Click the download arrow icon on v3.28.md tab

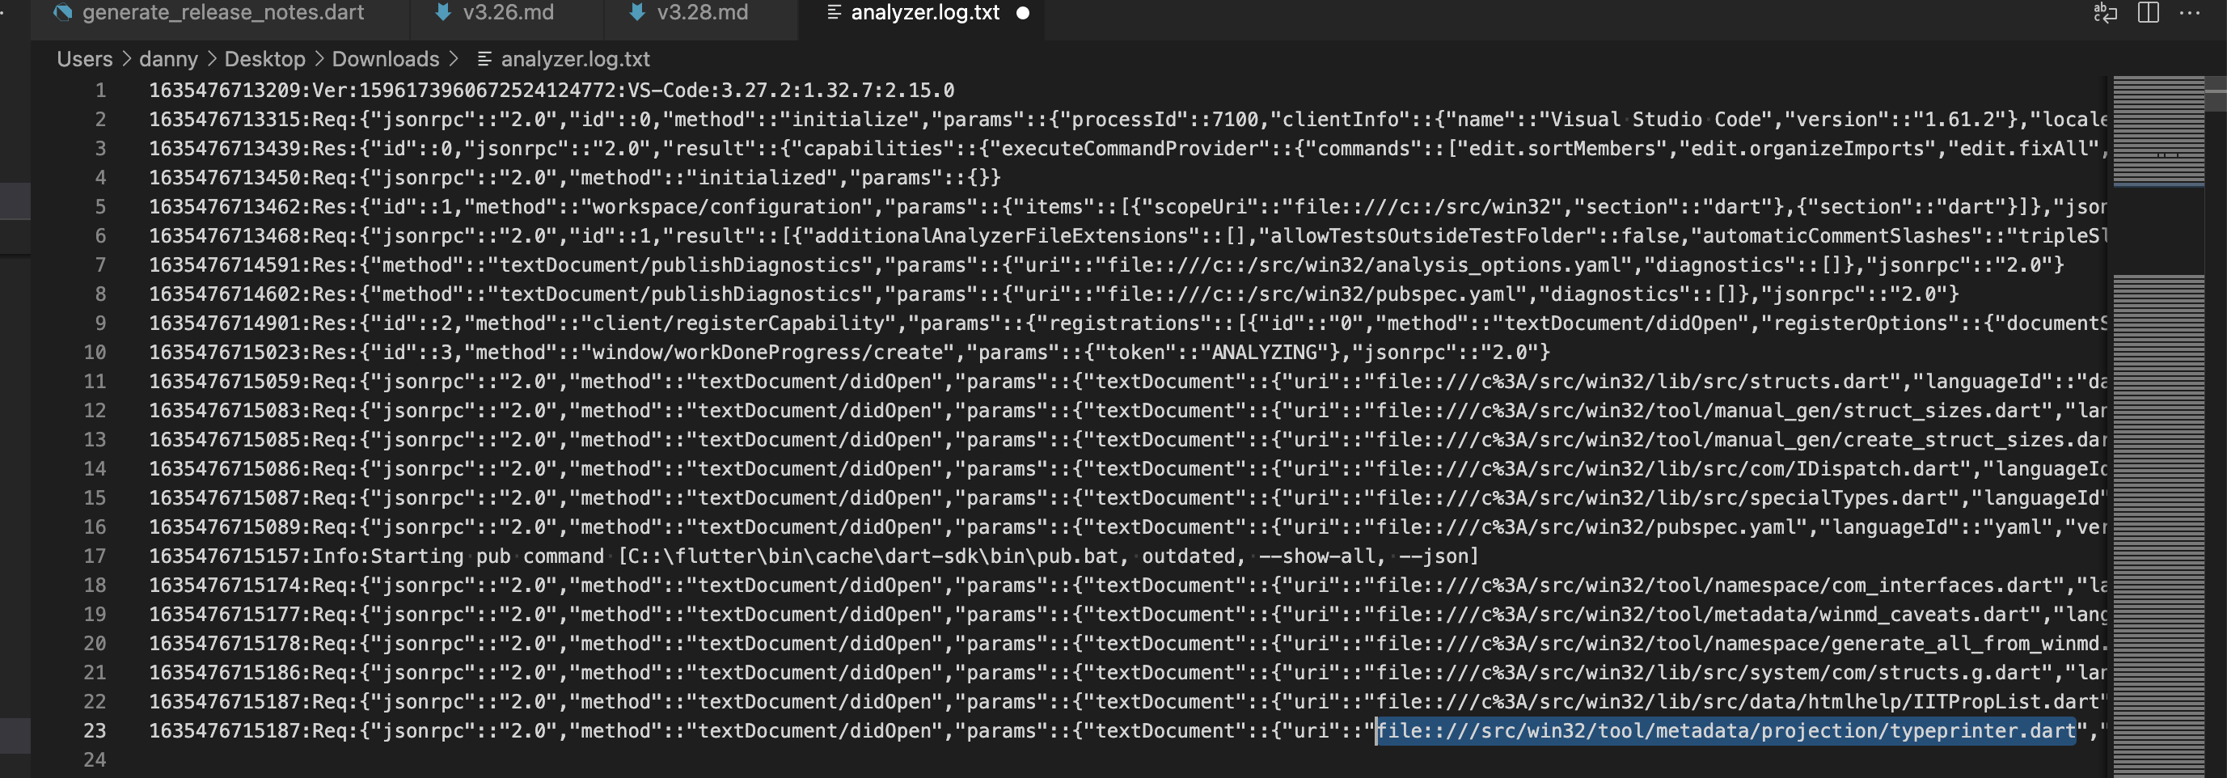[x=637, y=13]
